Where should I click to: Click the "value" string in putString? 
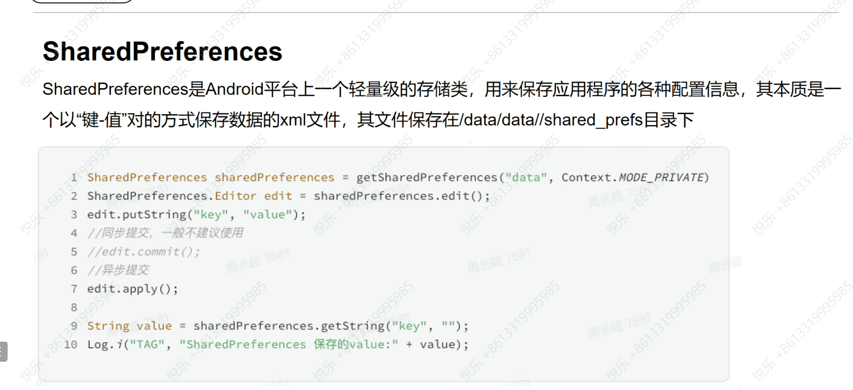267,215
